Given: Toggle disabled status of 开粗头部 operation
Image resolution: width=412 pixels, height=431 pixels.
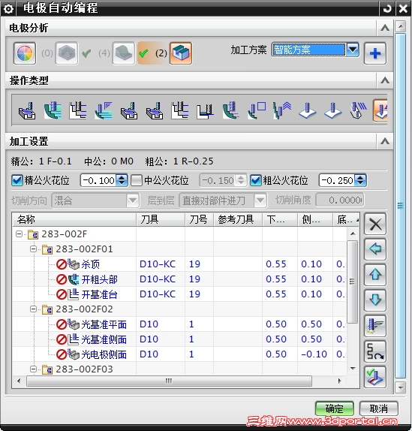Looking at the screenshot, I should click(x=62, y=279).
